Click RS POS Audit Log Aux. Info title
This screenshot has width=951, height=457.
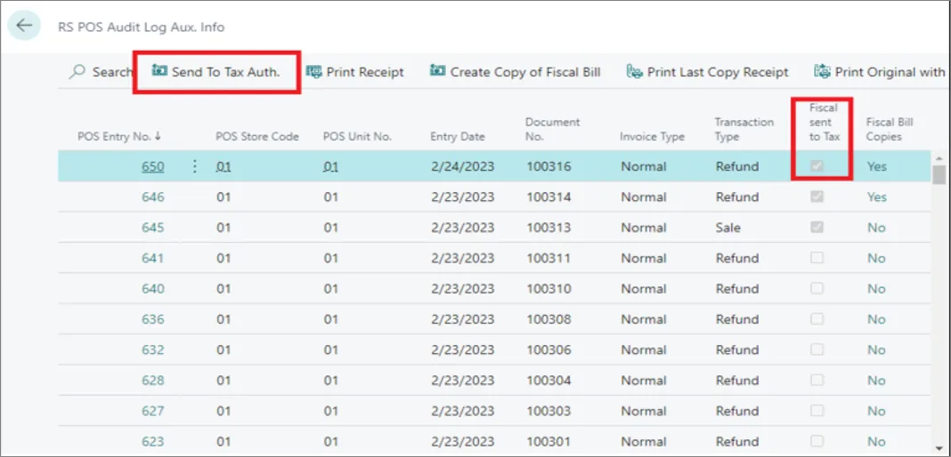[141, 28]
